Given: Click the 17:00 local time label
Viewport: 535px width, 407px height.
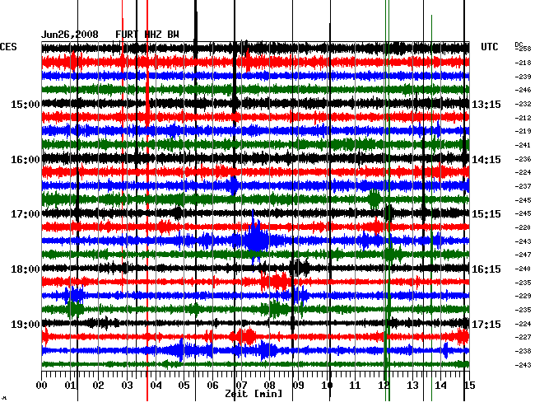Looking at the screenshot, I should (x=26, y=214).
